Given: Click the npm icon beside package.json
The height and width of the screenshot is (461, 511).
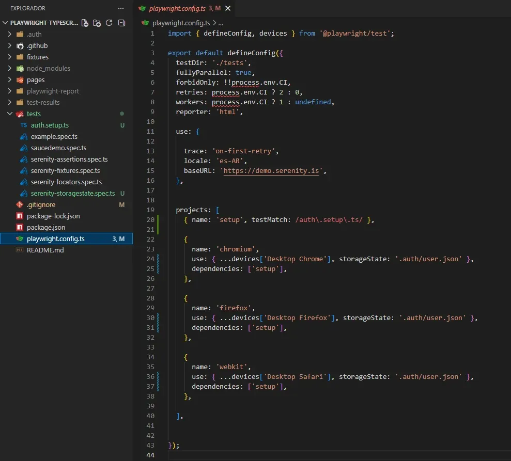Looking at the screenshot, I should click(x=21, y=227).
